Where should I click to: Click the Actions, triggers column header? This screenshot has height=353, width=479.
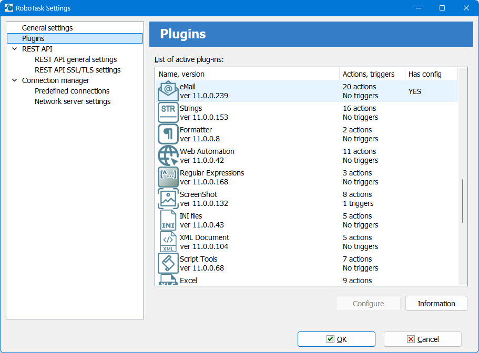click(x=372, y=74)
